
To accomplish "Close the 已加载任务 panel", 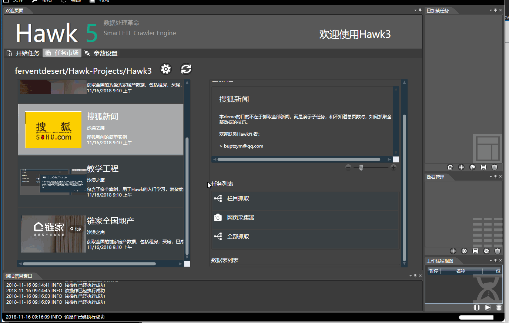I will click(500, 10).
